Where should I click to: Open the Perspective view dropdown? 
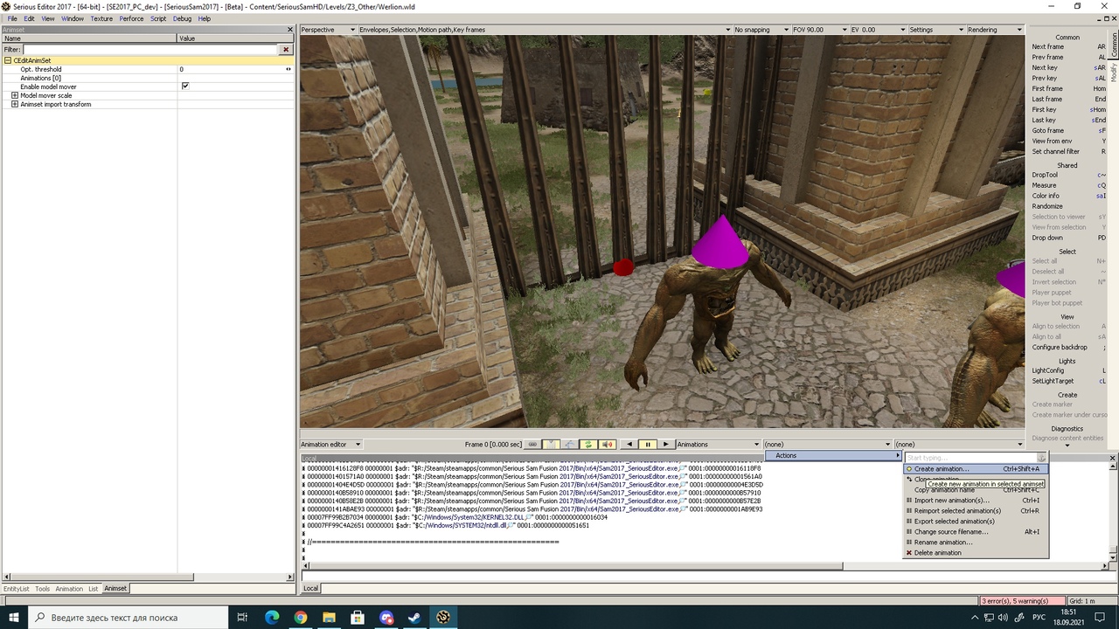point(328,30)
